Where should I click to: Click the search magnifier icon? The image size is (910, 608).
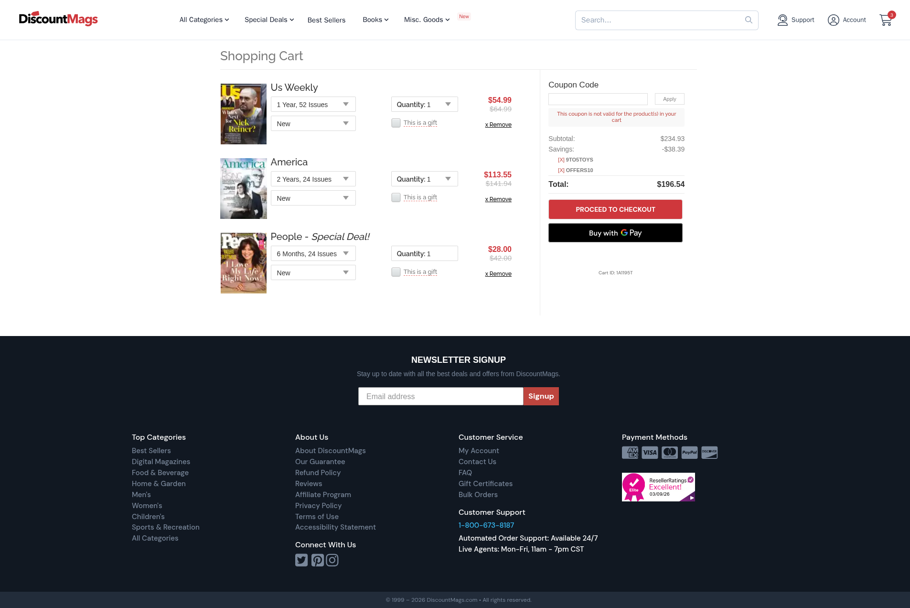(749, 20)
